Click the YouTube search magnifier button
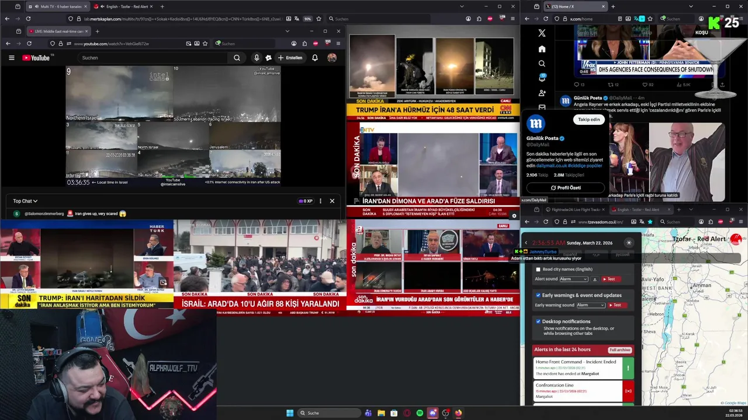The image size is (748, 420). coord(237,58)
